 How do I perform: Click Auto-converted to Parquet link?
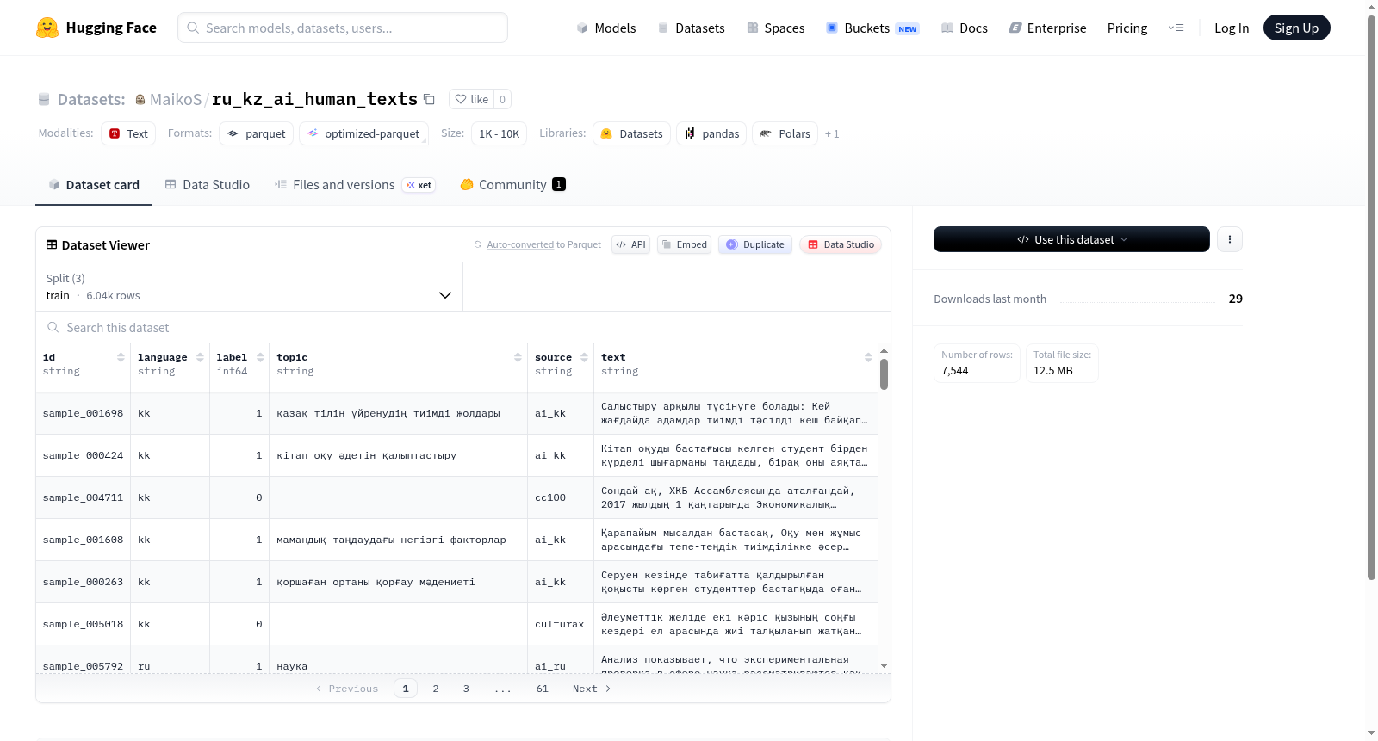543,244
